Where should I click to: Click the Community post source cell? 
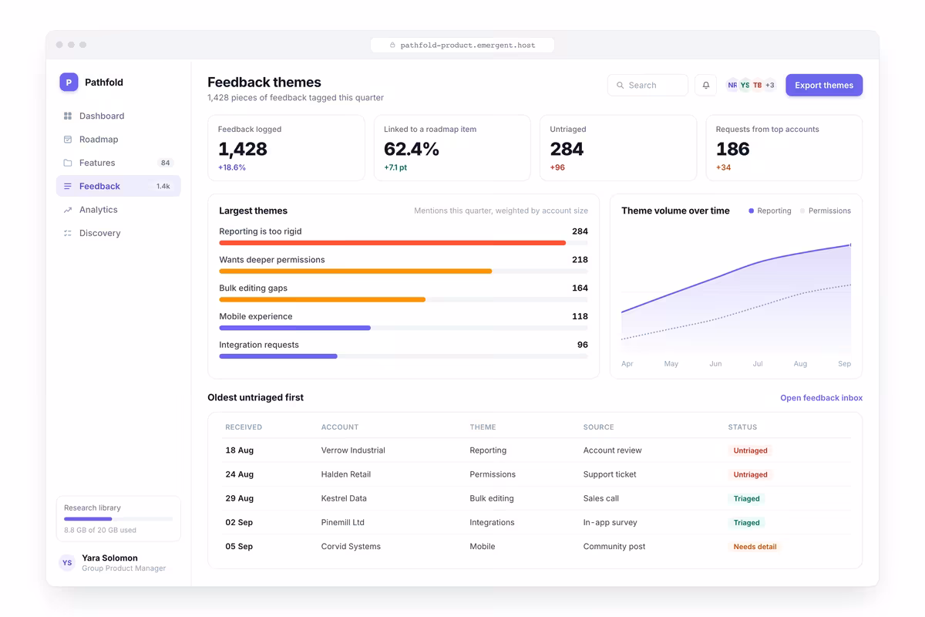614,546
